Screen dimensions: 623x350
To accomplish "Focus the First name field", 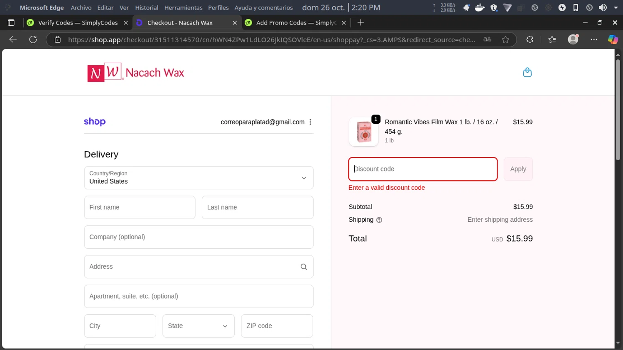I will (x=140, y=207).
